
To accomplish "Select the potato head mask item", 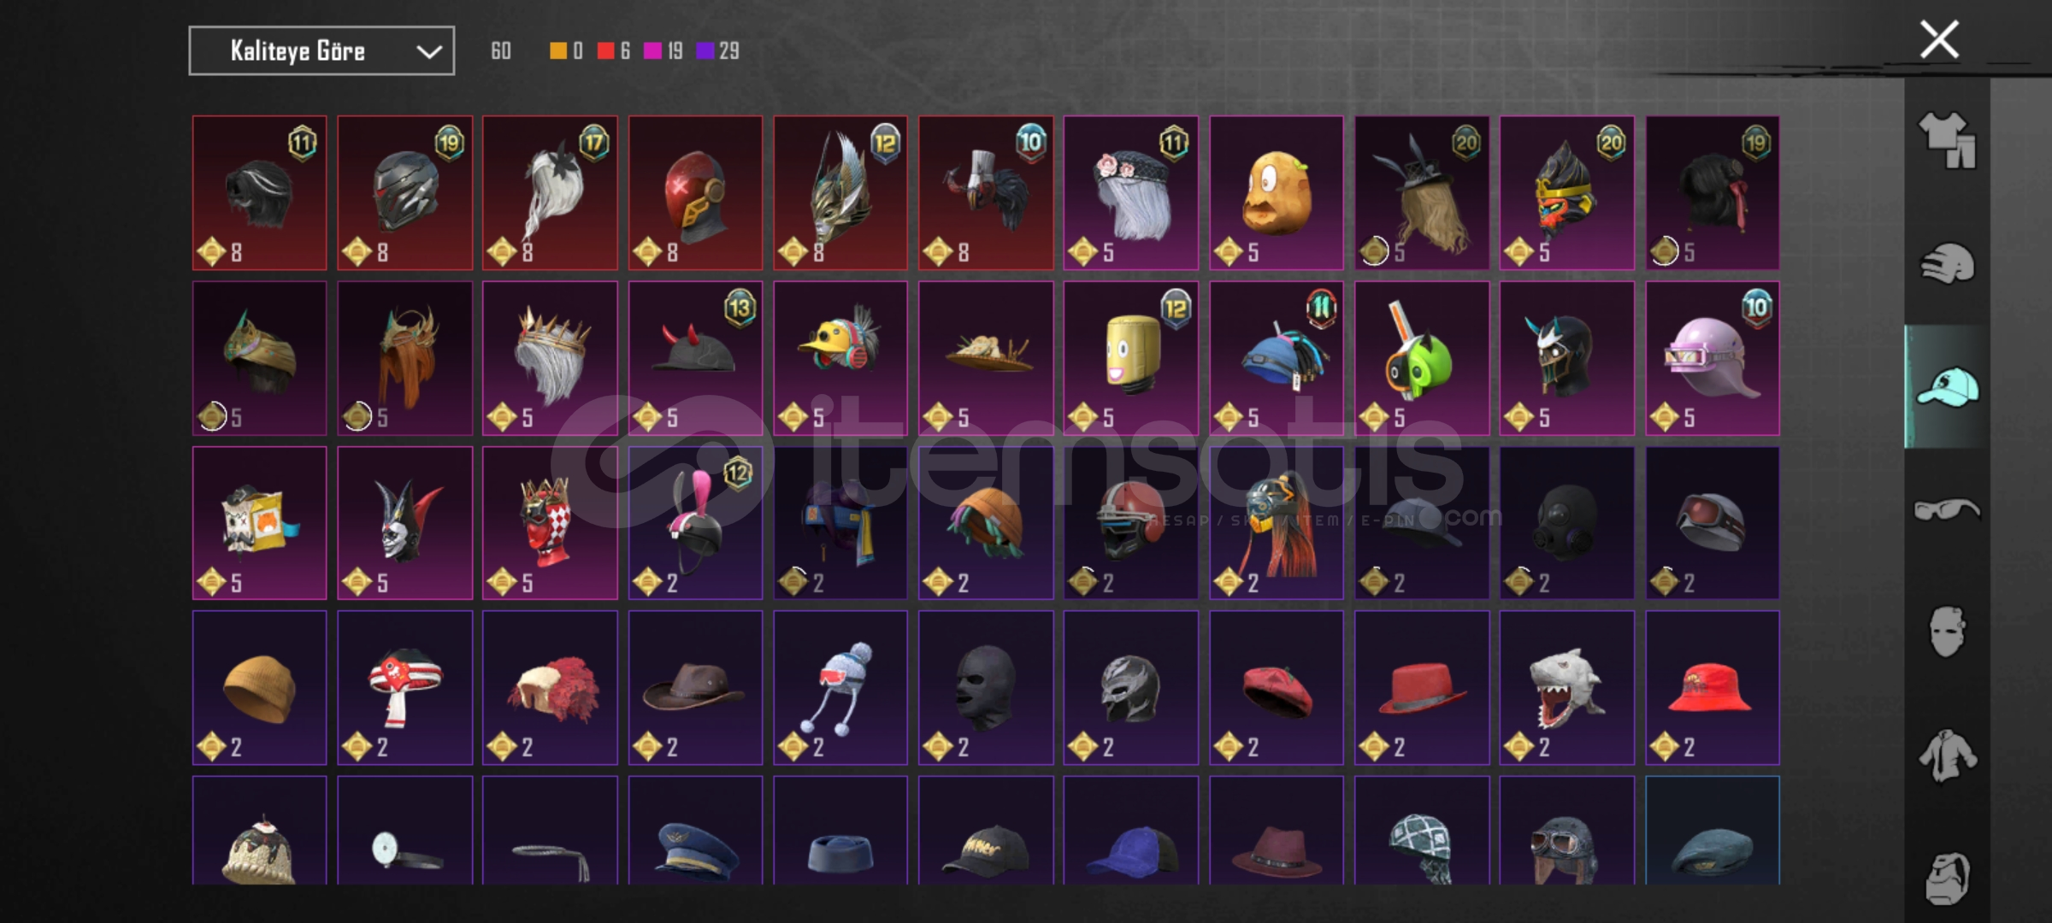I will [1277, 193].
